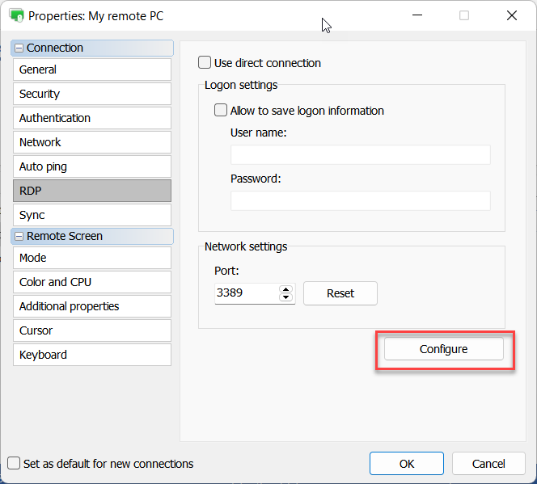This screenshot has height=484, width=537.
Task: Collapse the Connection section
Action: click(19, 48)
